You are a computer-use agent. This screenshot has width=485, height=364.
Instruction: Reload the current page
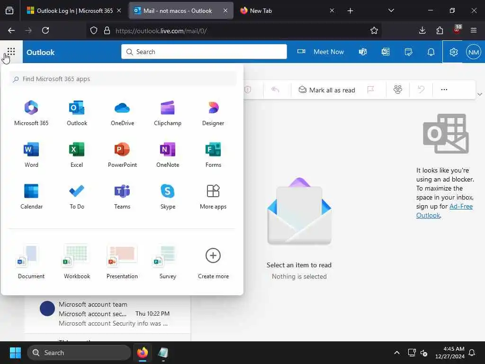tap(45, 30)
